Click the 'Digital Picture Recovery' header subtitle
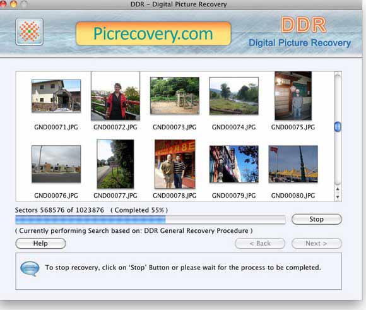Viewport: 366px width, 310px height. [x=300, y=43]
